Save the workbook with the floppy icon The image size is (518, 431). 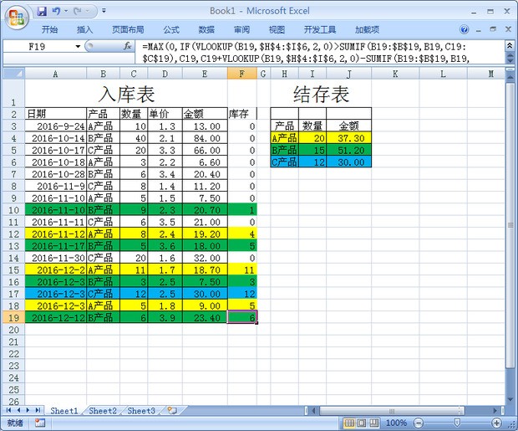point(42,11)
